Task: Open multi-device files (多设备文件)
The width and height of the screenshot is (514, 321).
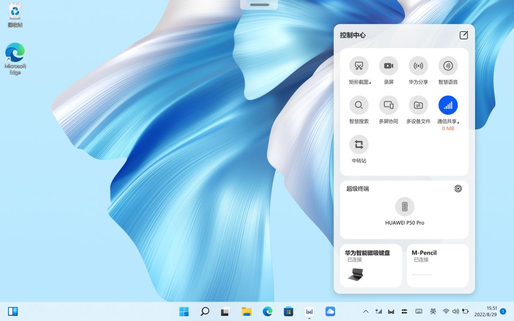Action: tap(418, 105)
